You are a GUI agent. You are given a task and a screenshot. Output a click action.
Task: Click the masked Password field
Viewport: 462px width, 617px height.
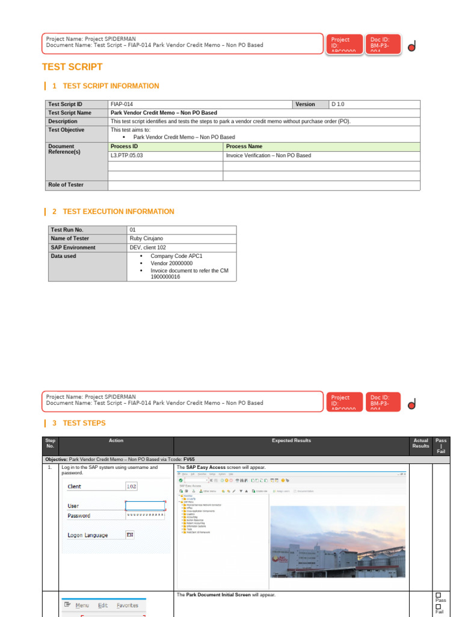click(145, 515)
